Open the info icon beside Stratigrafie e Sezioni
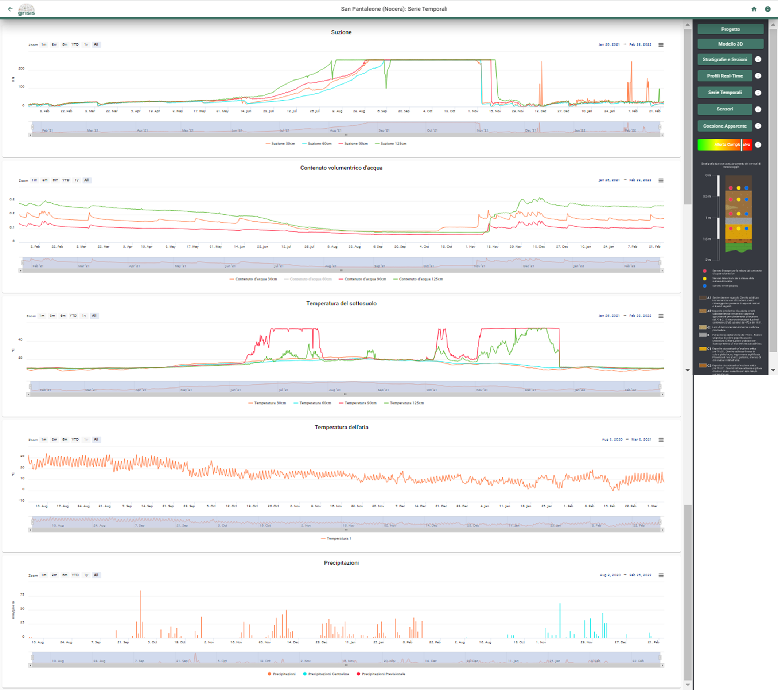Viewport: 778px width, 690px height. (758, 59)
